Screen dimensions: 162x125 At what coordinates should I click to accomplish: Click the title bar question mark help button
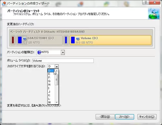(145, 2)
